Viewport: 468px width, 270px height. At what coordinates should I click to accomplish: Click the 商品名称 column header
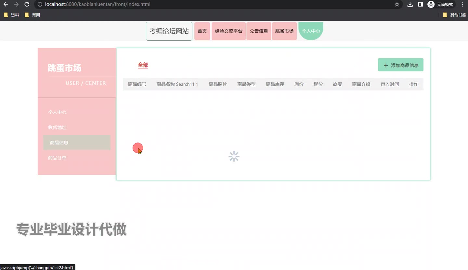[177, 84]
